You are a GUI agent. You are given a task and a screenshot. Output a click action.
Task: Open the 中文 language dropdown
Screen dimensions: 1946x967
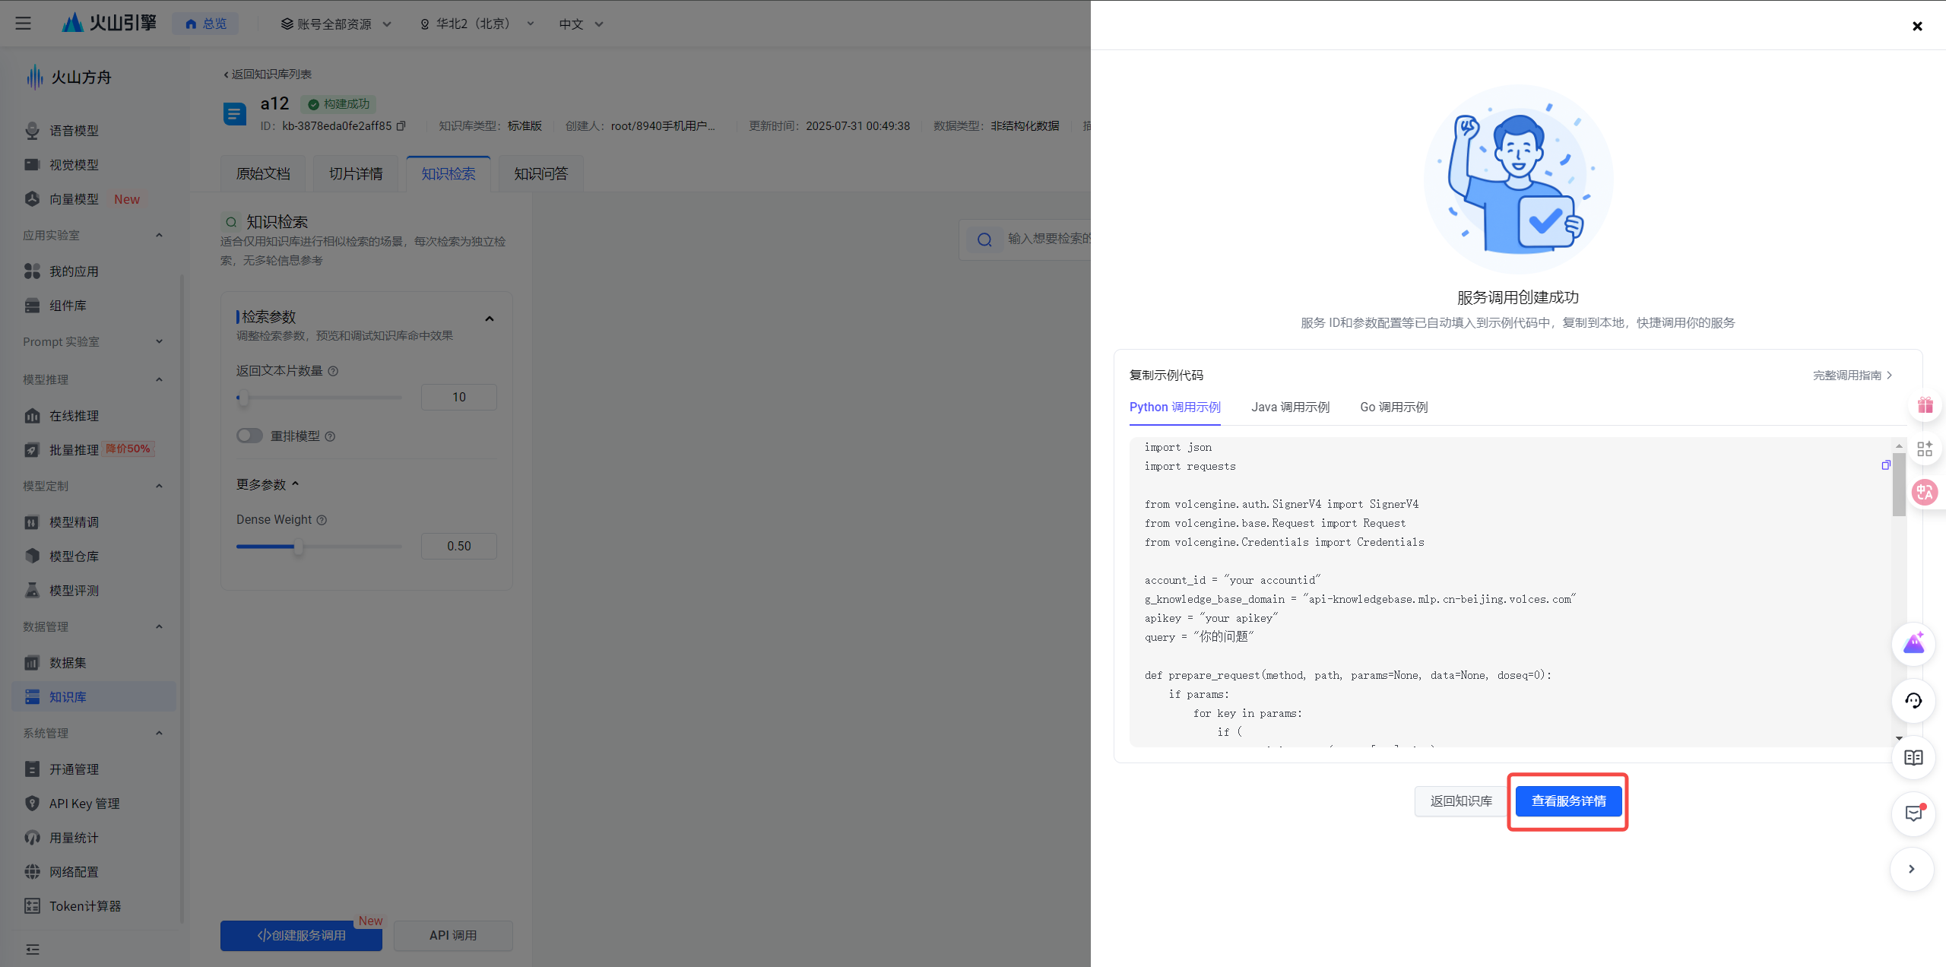(581, 24)
